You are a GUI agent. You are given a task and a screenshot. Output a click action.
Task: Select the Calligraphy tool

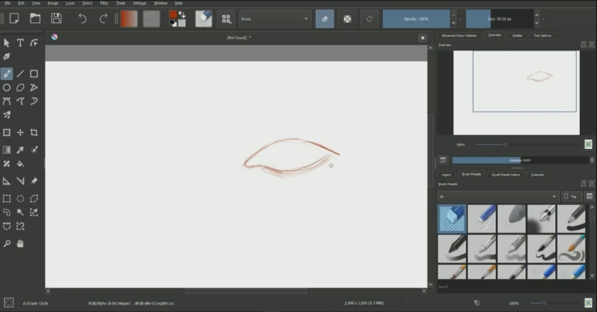point(7,56)
